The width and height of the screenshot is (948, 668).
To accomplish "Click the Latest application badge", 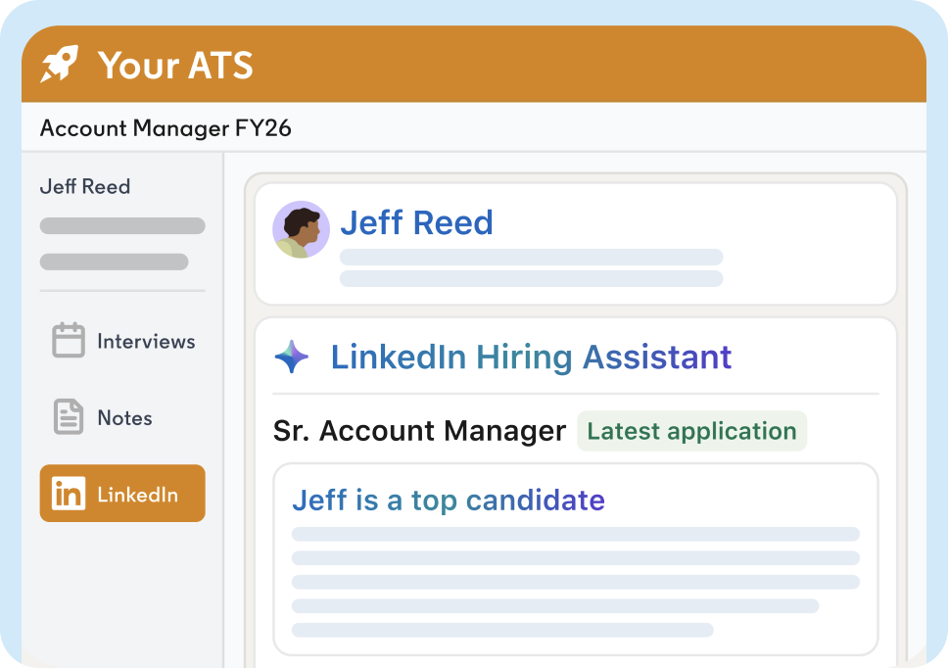I will point(692,431).
